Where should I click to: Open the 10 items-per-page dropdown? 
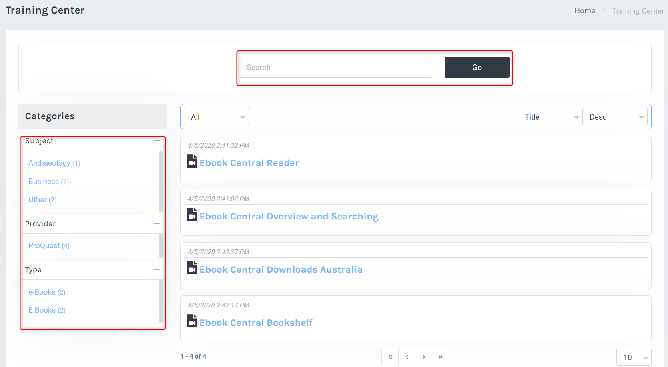click(x=634, y=357)
